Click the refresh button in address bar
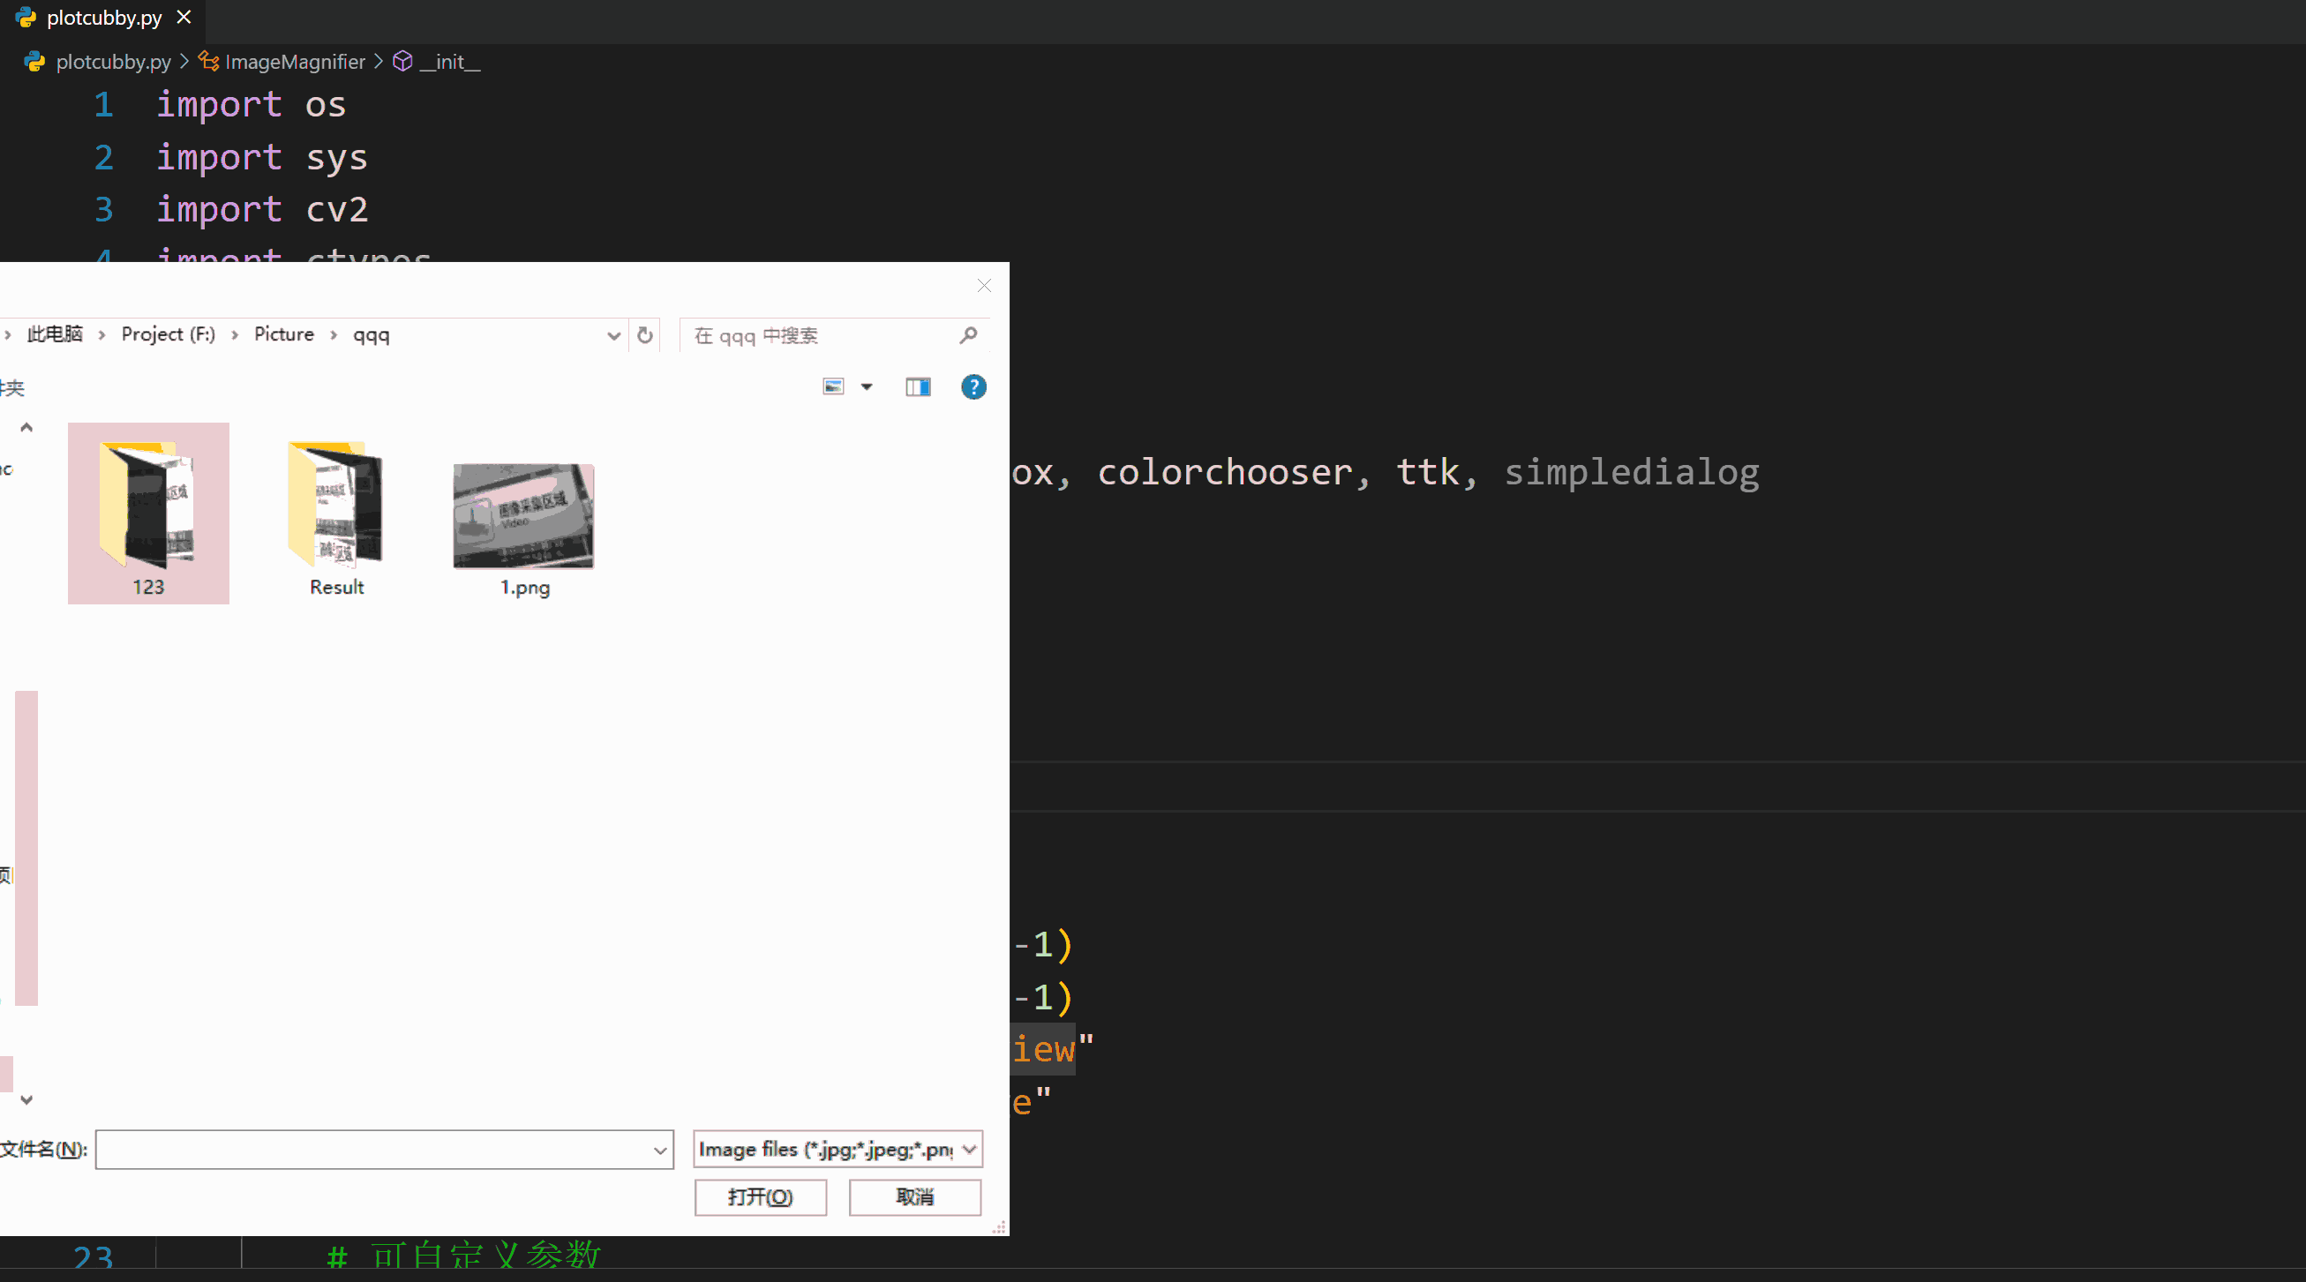Screen dimensions: 2306x1282 point(644,335)
